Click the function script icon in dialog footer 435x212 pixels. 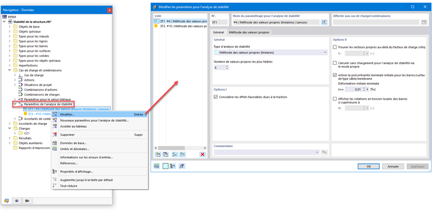point(182,166)
